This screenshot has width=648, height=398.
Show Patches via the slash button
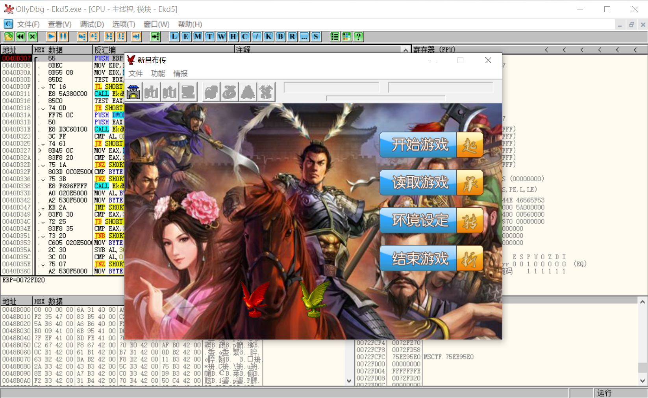tap(257, 37)
